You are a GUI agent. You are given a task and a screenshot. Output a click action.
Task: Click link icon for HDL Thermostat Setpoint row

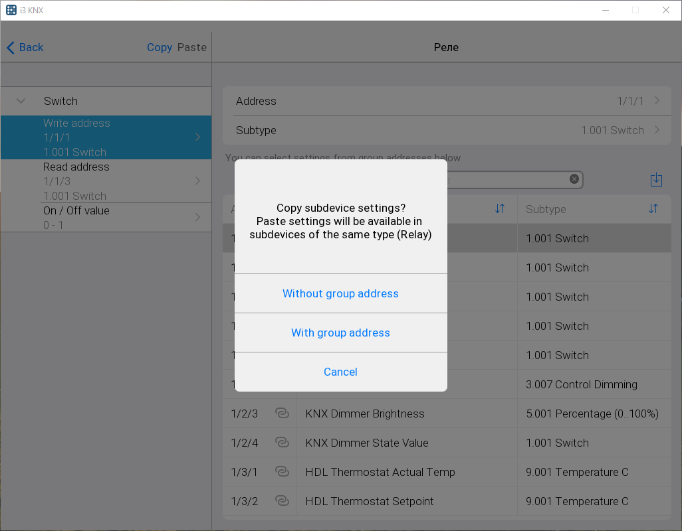pyautogui.click(x=282, y=501)
